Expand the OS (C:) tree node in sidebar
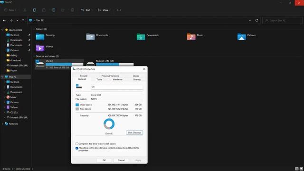 [4, 113]
